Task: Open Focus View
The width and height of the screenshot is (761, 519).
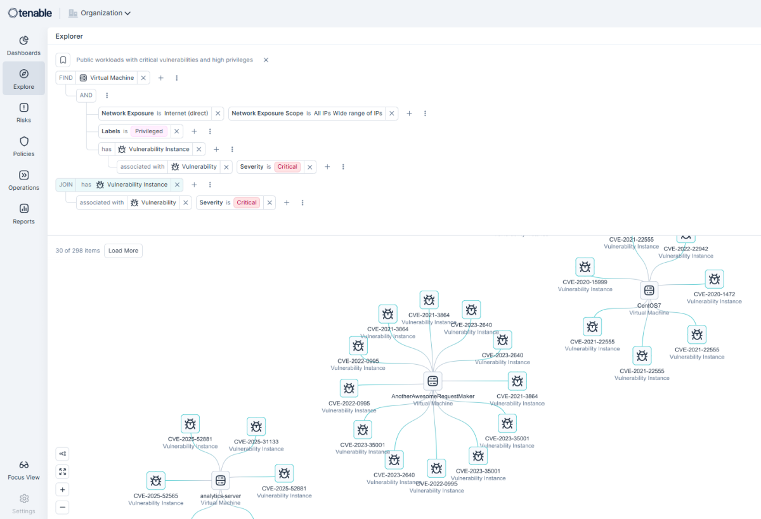Action: coord(23,468)
